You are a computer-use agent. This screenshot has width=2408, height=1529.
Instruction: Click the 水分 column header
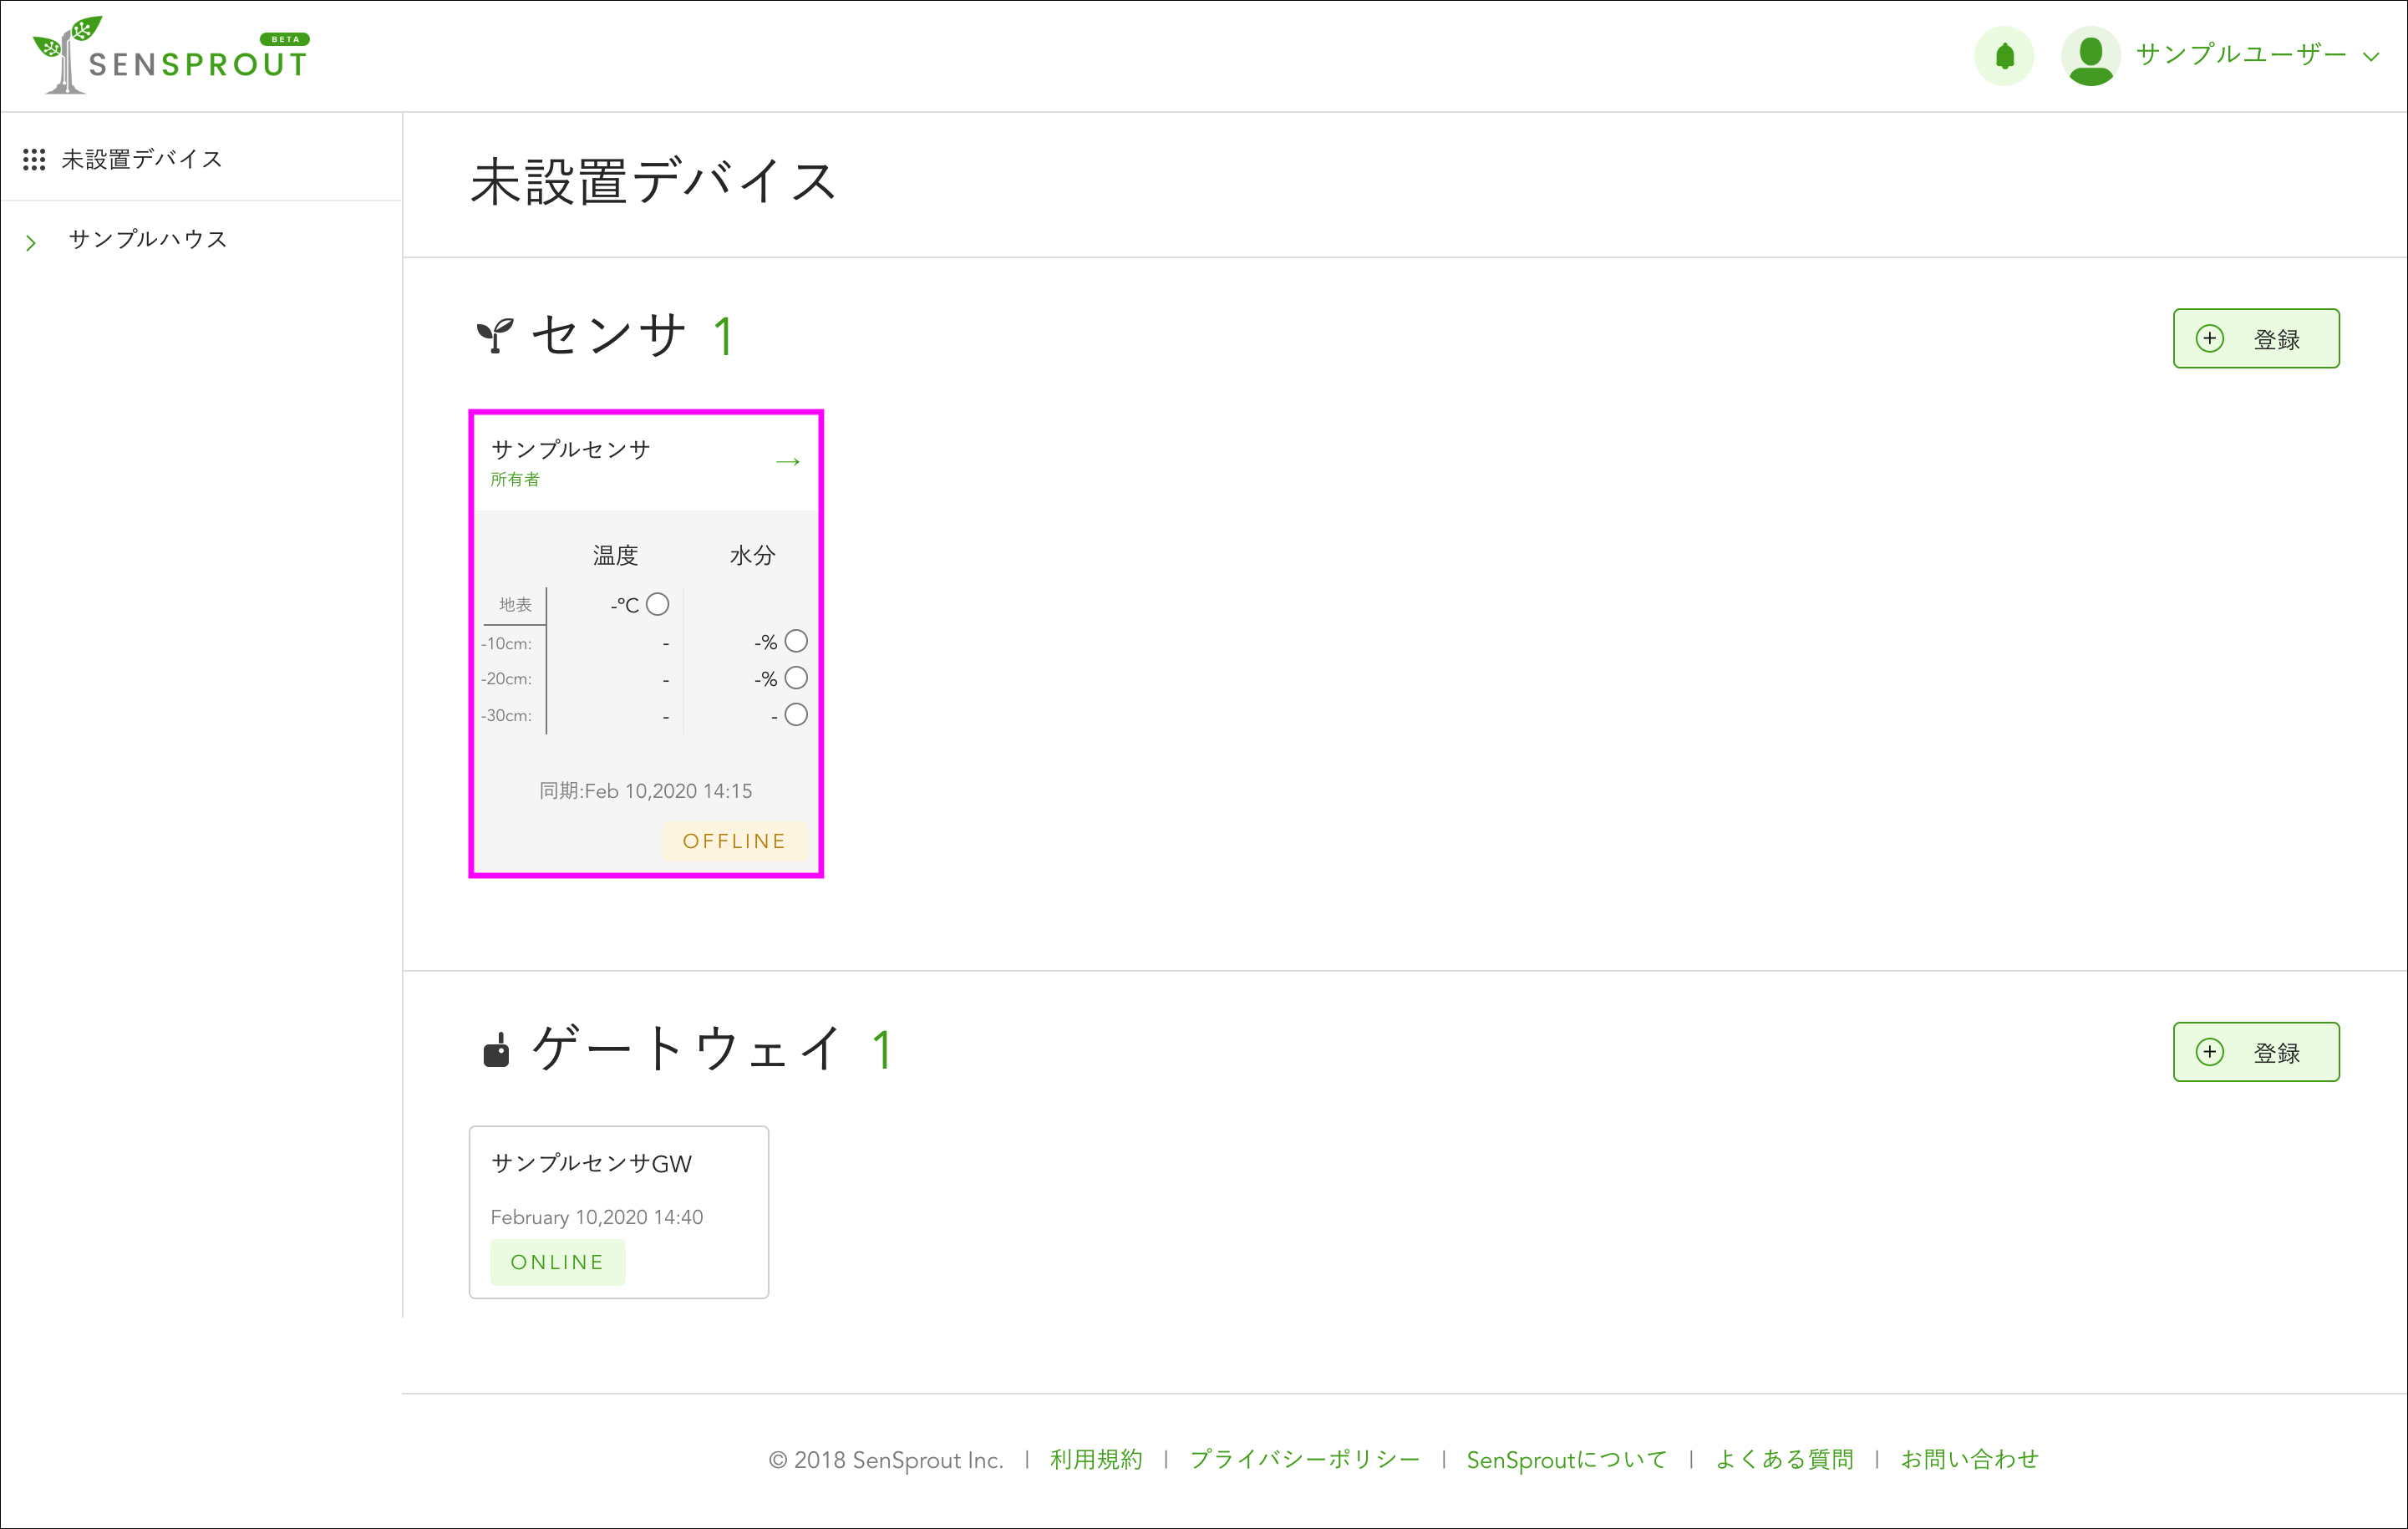point(752,555)
